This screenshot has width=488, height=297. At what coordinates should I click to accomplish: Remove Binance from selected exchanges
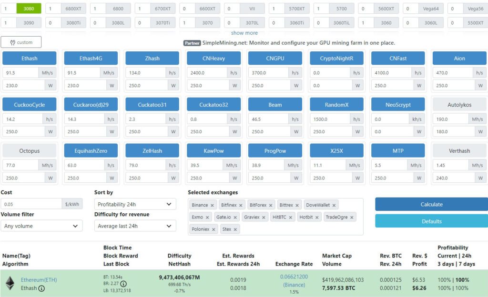[x=212, y=205]
